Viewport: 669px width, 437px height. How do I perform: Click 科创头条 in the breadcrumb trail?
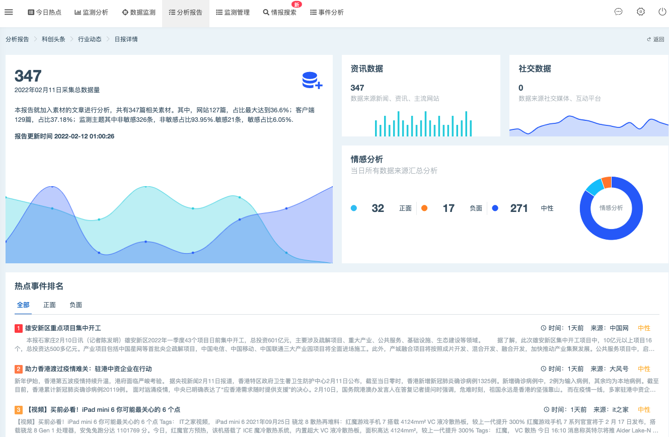coord(52,39)
